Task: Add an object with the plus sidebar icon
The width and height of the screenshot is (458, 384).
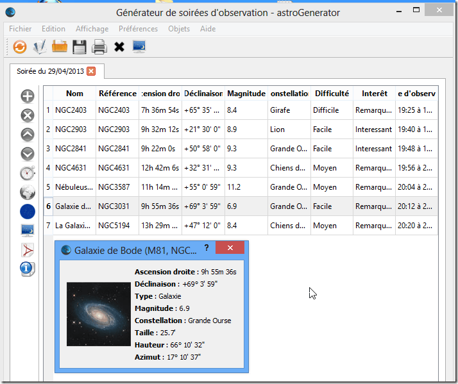Action: tap(28, 96)
